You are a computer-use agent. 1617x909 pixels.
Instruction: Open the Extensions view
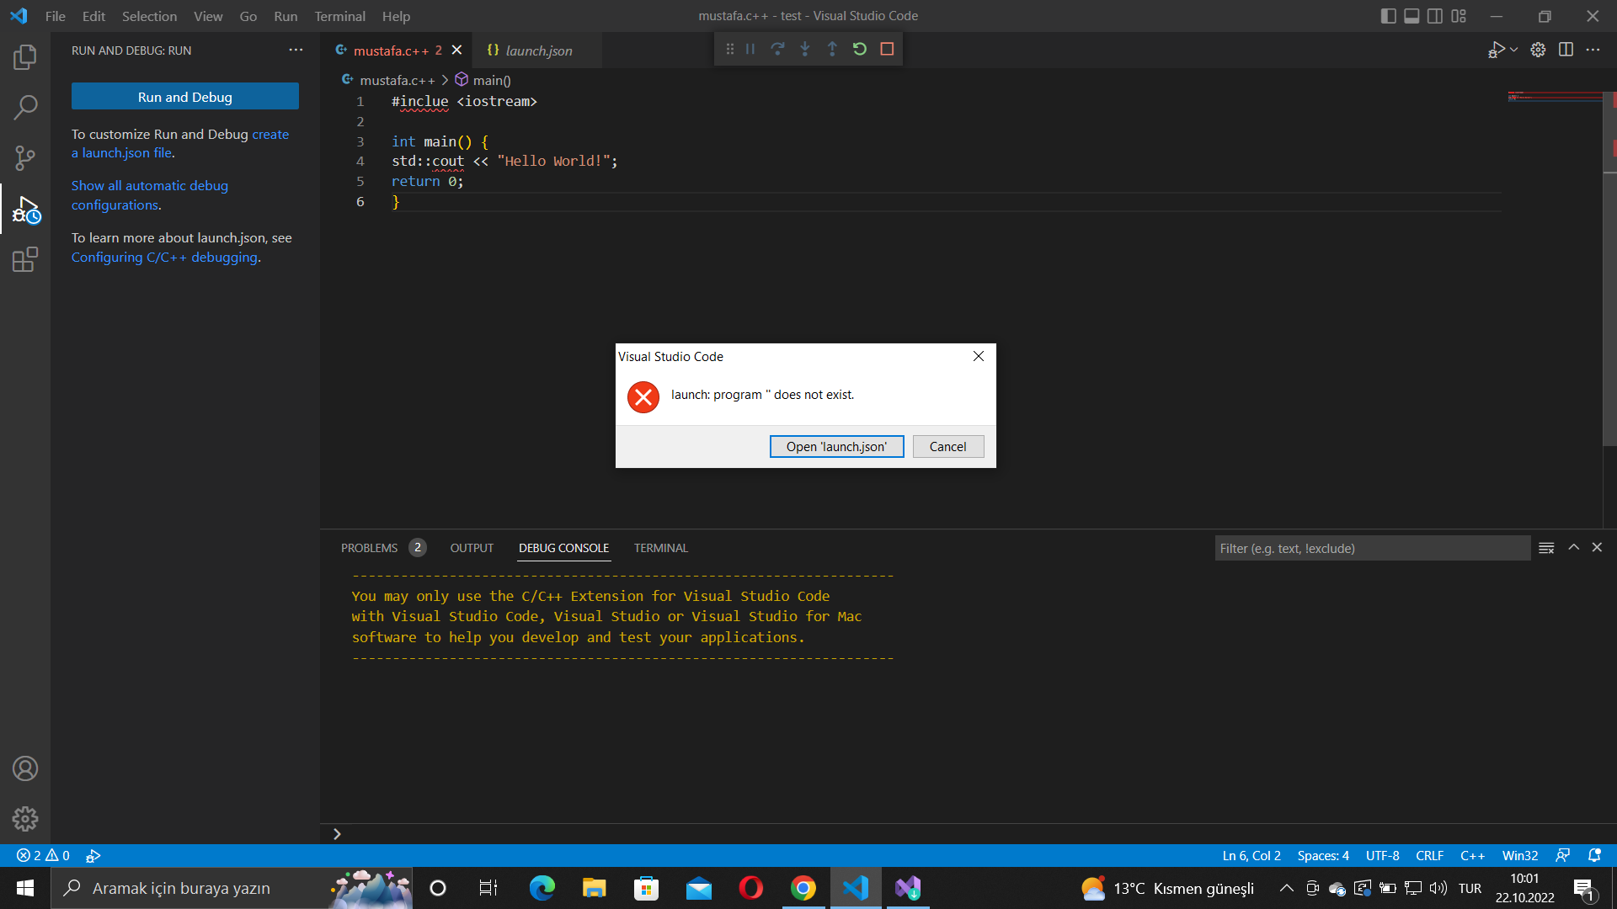(25, 259)
